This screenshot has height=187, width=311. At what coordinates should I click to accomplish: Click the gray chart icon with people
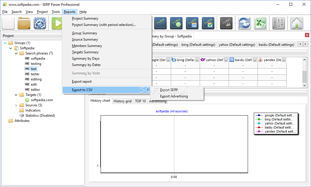point(226,23)
